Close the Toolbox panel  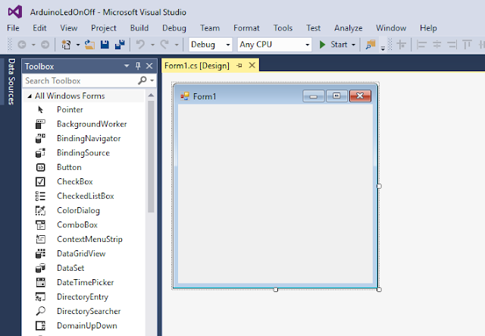pos(149,66)
